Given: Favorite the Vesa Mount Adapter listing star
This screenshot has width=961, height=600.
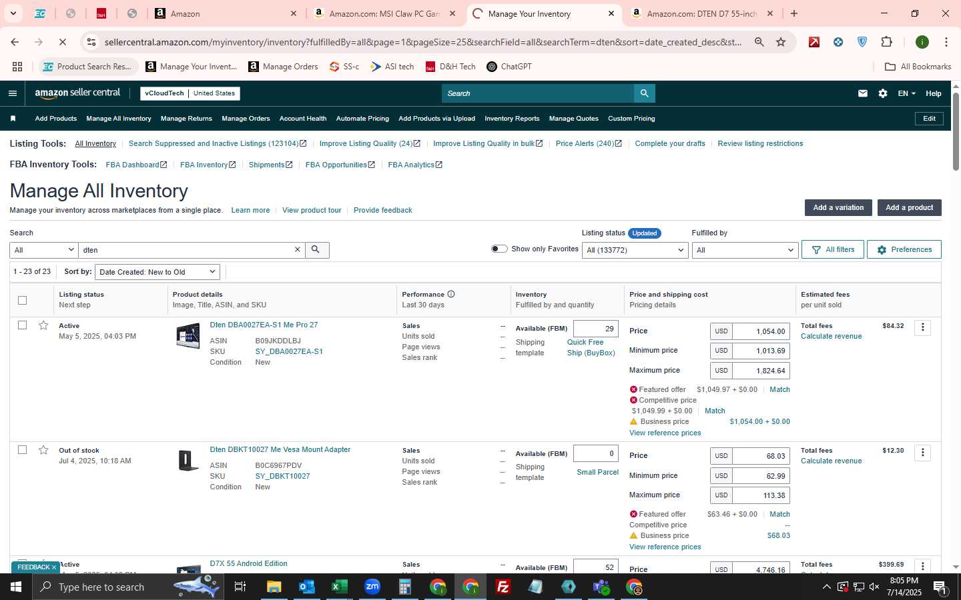Looking at the screenshot, I should point(43,450).
